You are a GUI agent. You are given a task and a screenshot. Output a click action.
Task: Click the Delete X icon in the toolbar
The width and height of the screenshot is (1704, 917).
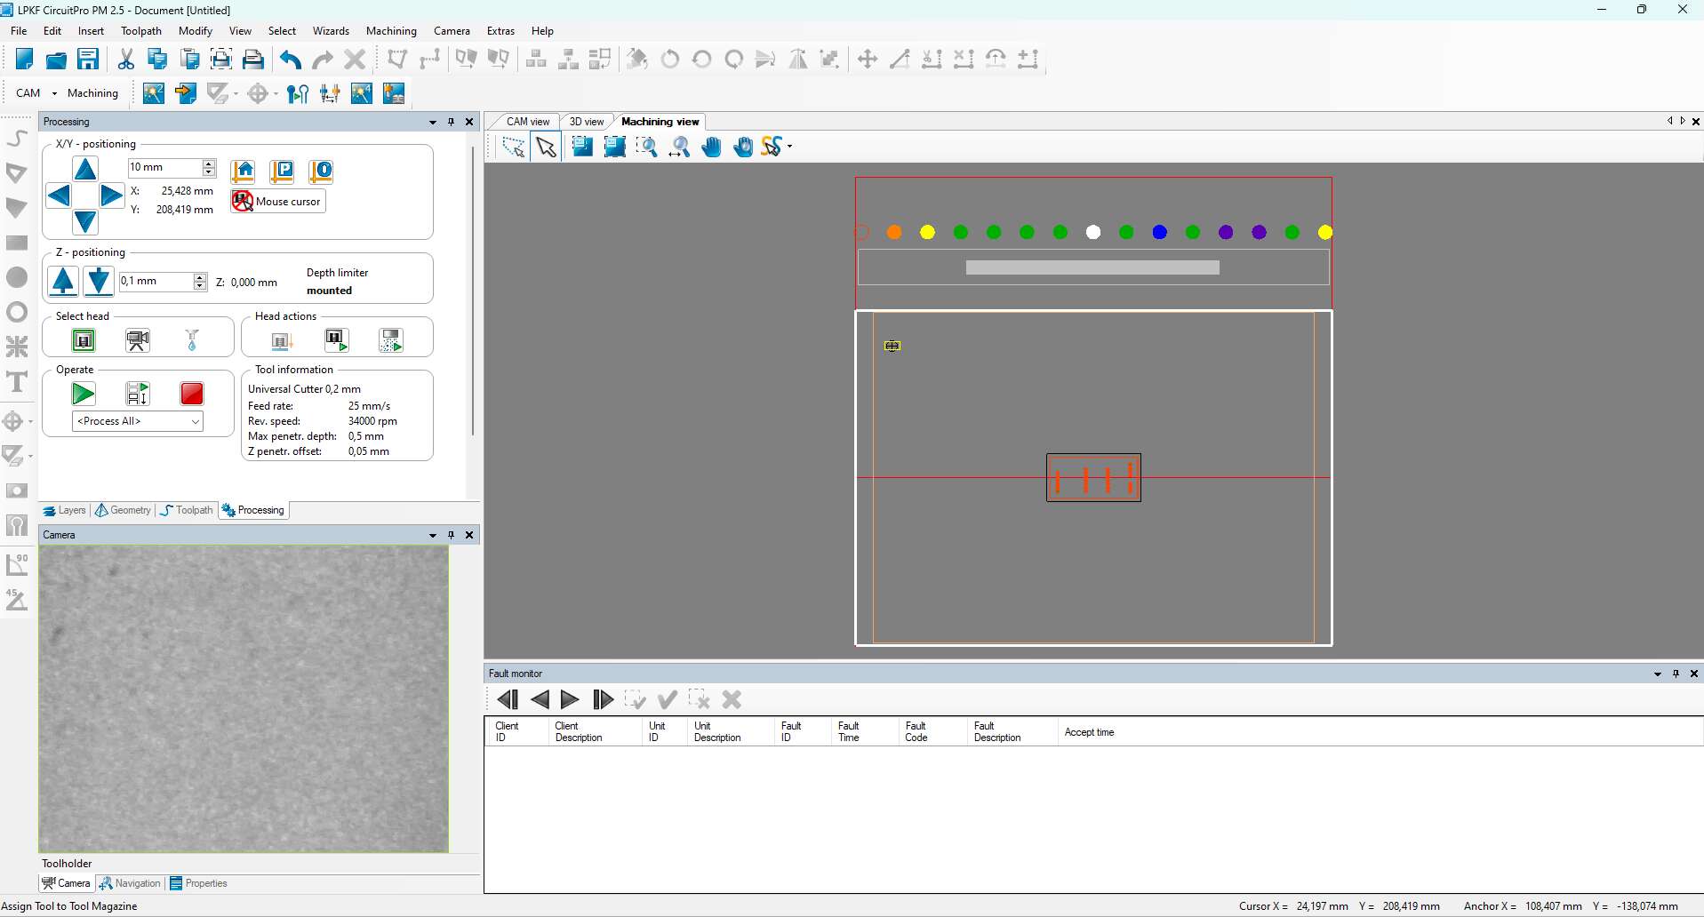coord(355,60)
